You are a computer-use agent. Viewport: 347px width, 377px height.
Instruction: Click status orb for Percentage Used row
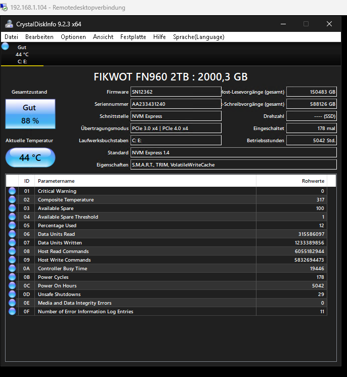(12, 226)
